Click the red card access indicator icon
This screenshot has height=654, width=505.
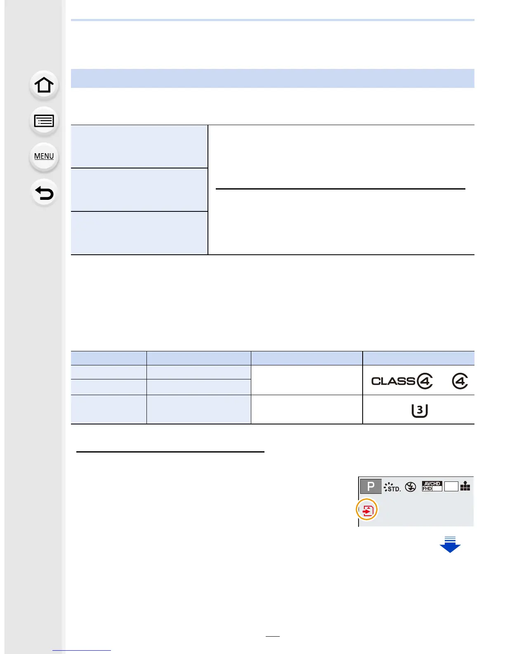coord(367,511)
